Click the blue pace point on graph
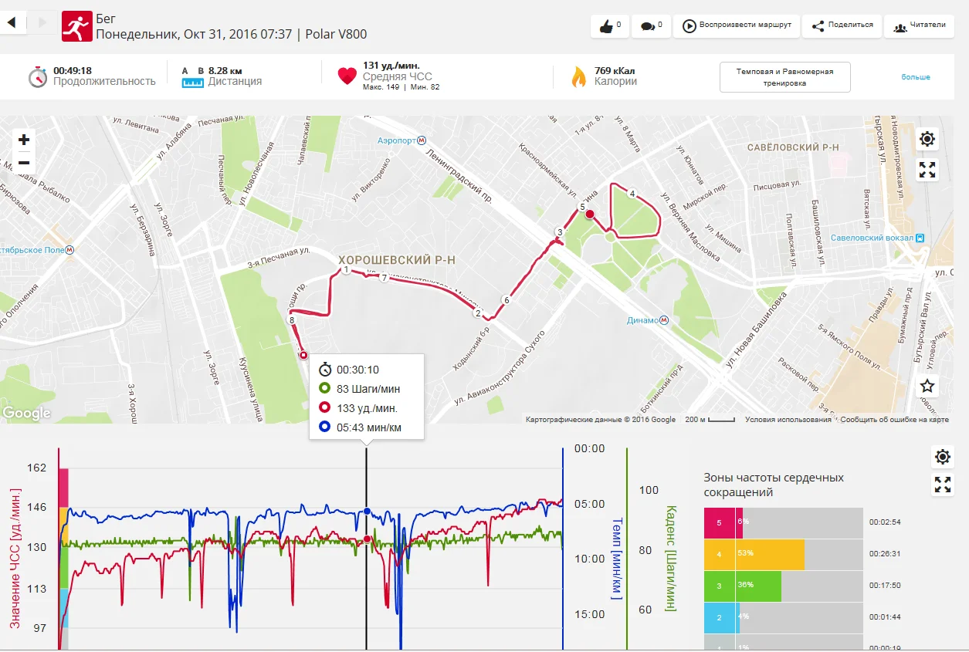The image size is (969, 652). pos(367,511)
